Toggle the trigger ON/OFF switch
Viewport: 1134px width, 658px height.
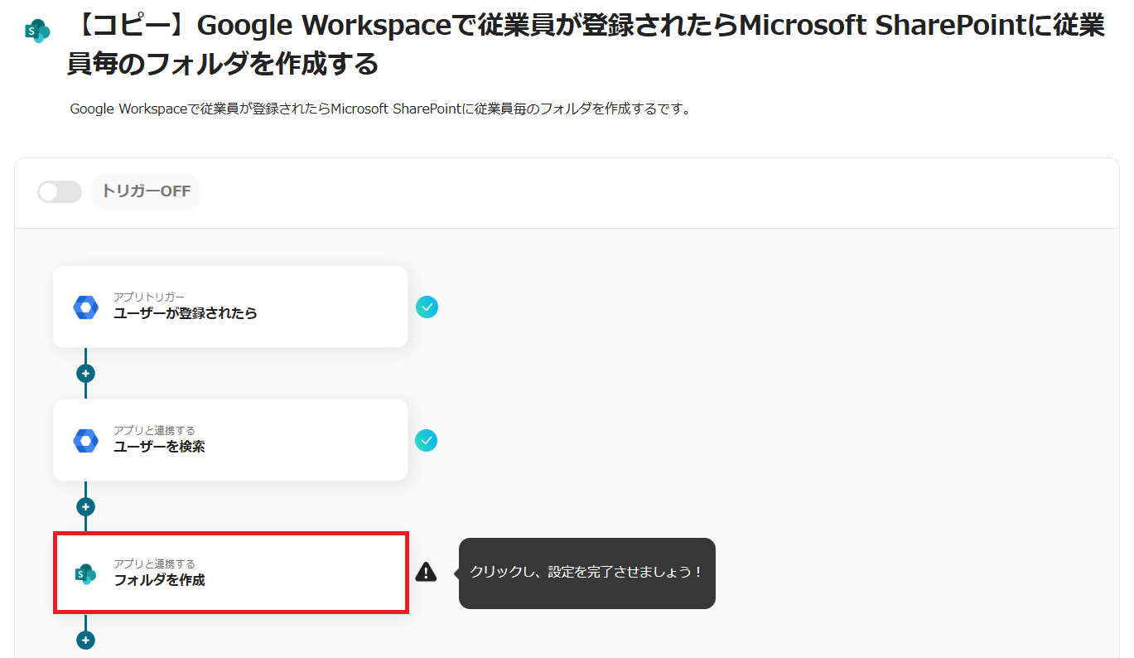point(60,191)
